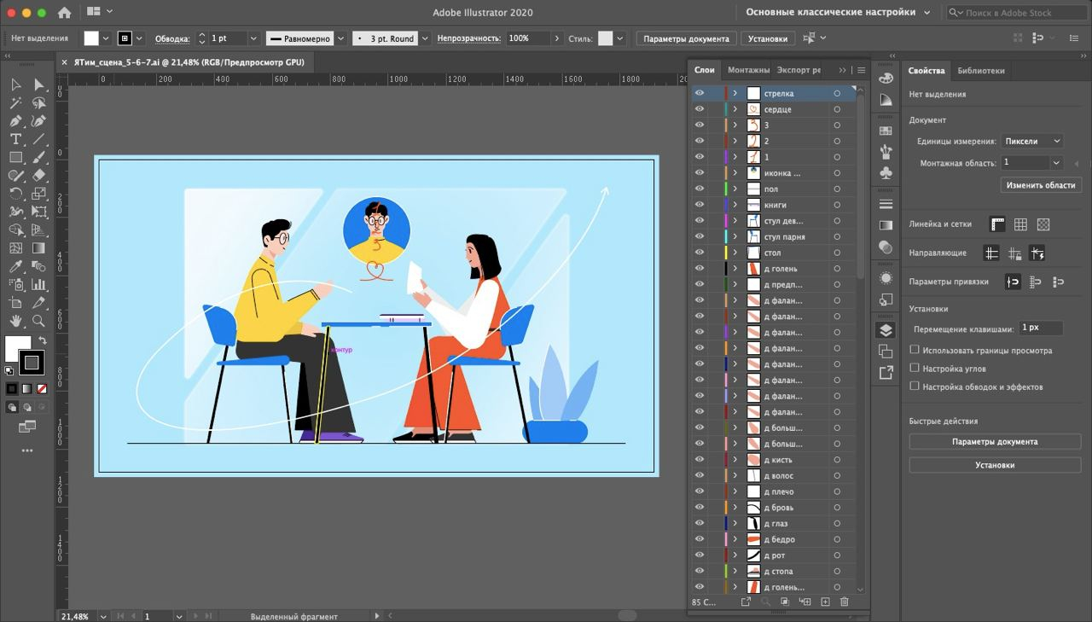Select the Rectangle tool
1092x622 pixels.
coord(15,157)
